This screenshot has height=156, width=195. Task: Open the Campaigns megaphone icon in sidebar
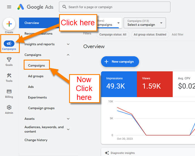pyautogui.click(x=9, y=44)
